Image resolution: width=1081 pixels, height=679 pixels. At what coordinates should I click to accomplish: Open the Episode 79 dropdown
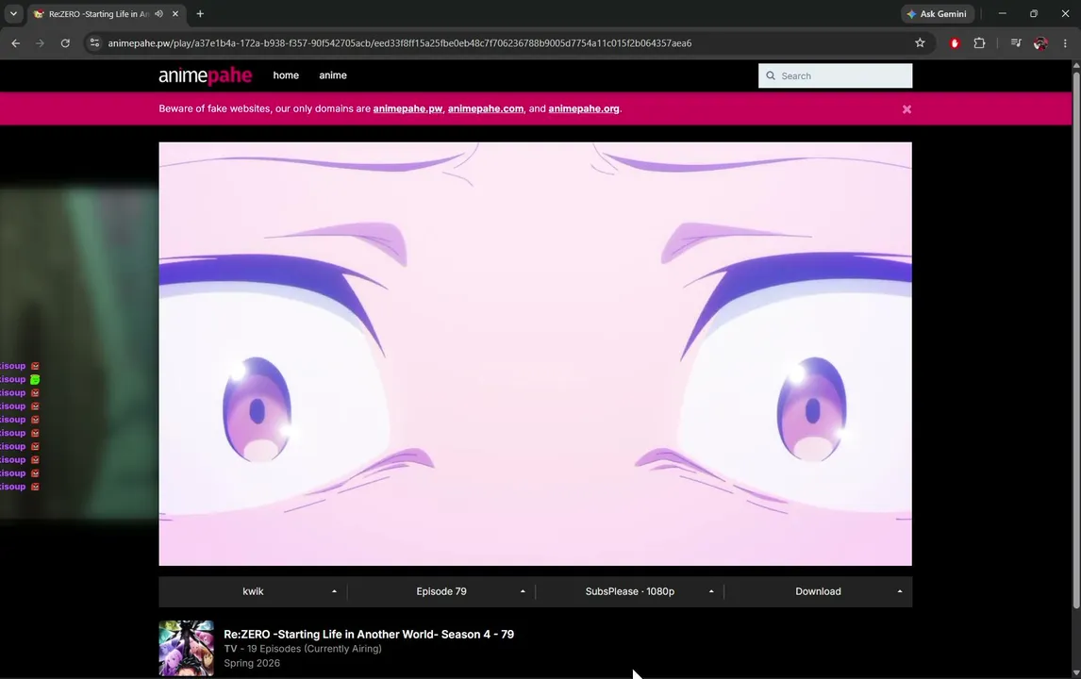pos(441,591)
